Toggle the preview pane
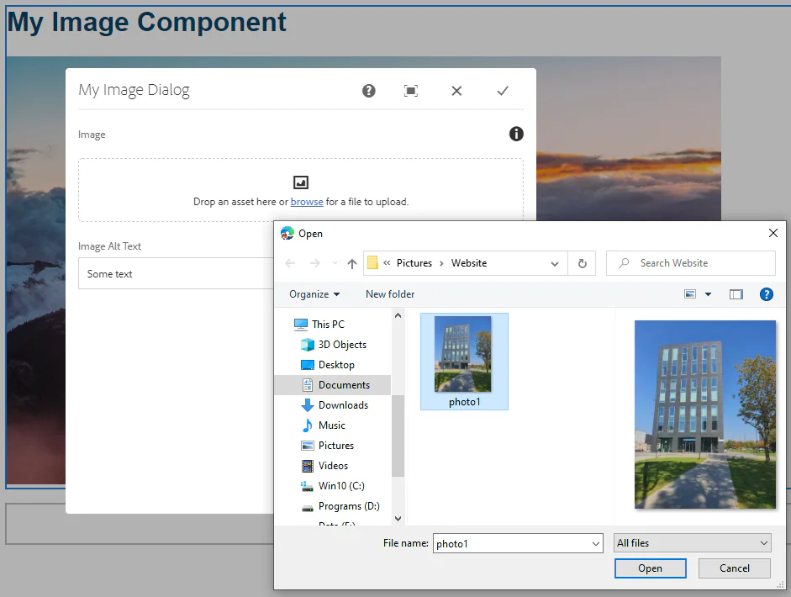The height and width of the screenshot is (597, 791). point(736,294)
